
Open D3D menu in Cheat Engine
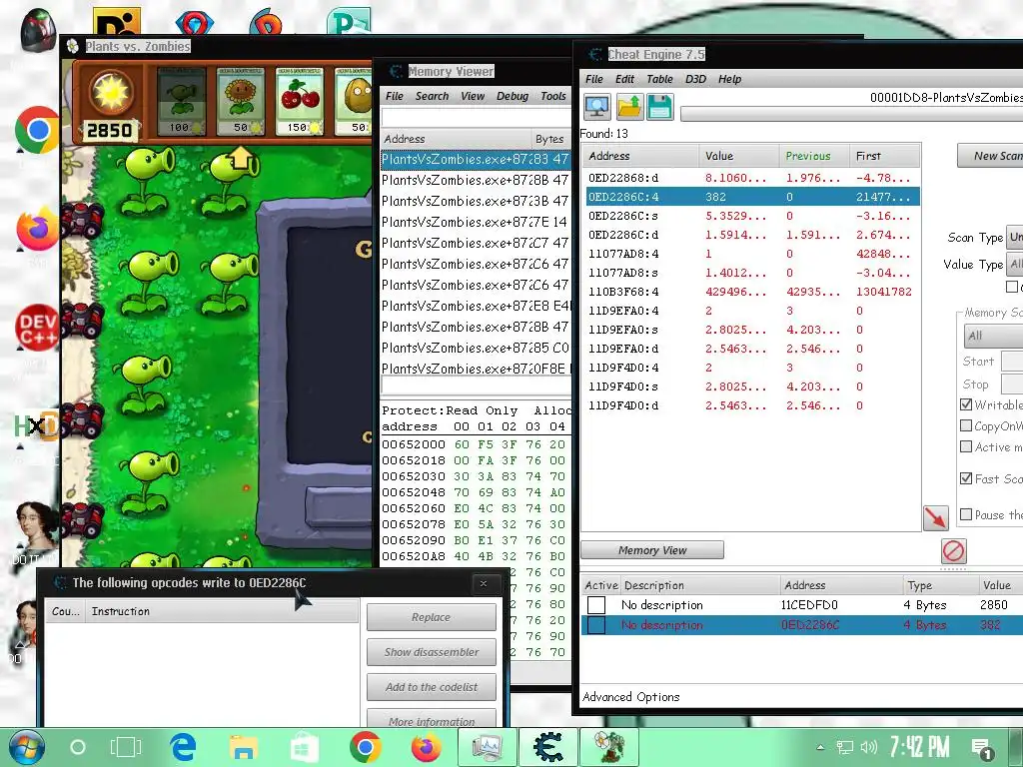(695, 79)
